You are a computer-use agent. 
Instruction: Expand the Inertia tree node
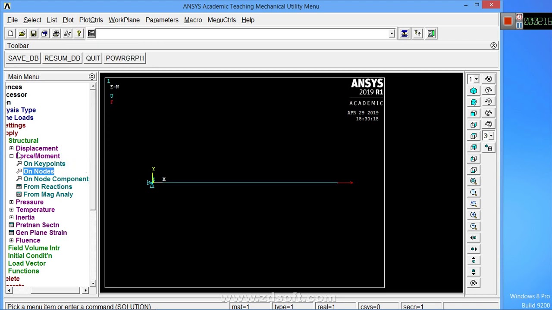pos(12,217)
